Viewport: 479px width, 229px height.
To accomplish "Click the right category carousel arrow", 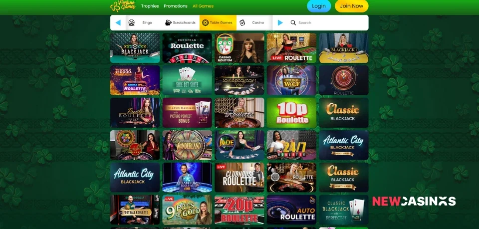I will (x=280, y=22).
